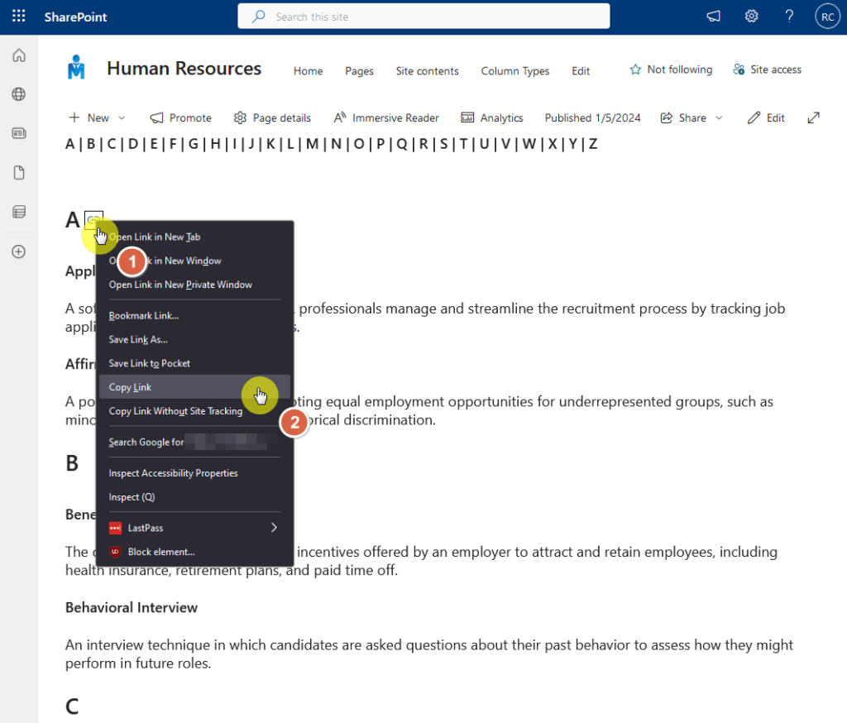Open My sites globe icon in sidebar

pyautogui.click(x=19, y=94)
